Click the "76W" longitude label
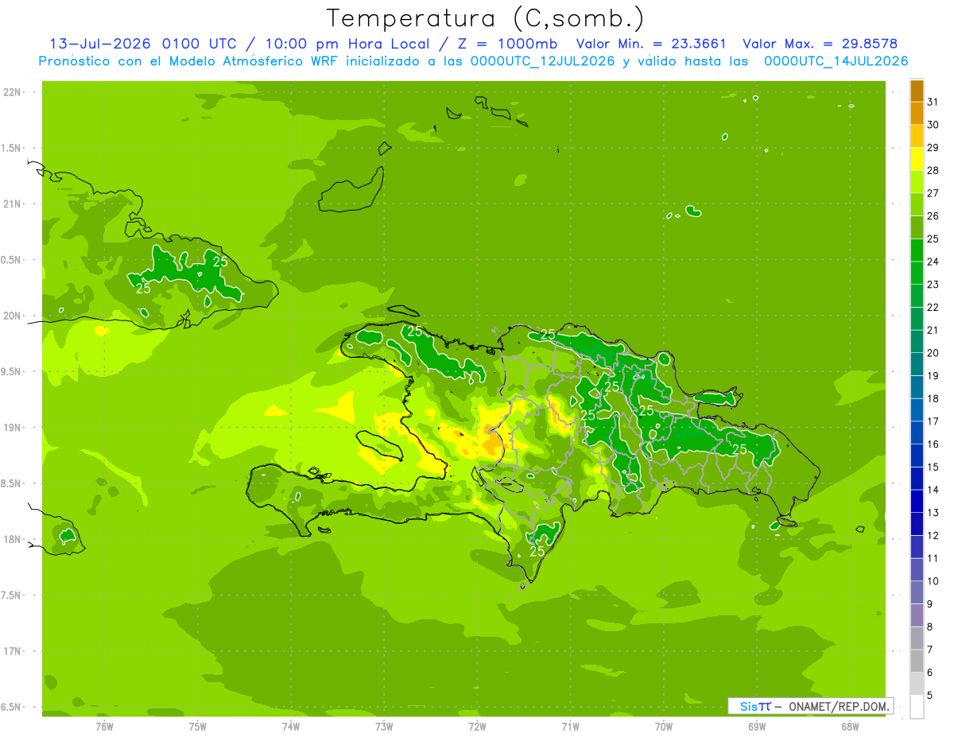The width and height of the screenshot is (954, 737). (x=104, y=726)
